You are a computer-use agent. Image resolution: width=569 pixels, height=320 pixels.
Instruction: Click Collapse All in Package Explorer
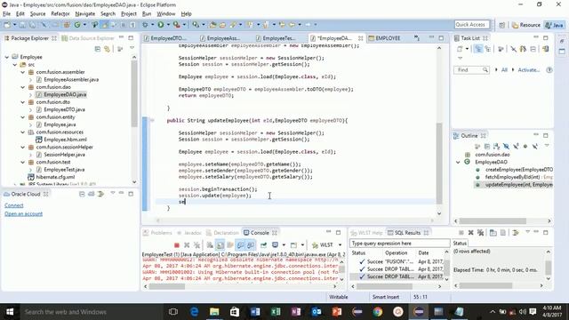pos(97,49)
